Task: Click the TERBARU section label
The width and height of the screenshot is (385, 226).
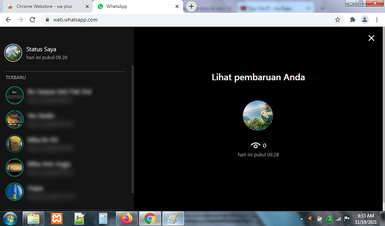Action: coord(16,77)
